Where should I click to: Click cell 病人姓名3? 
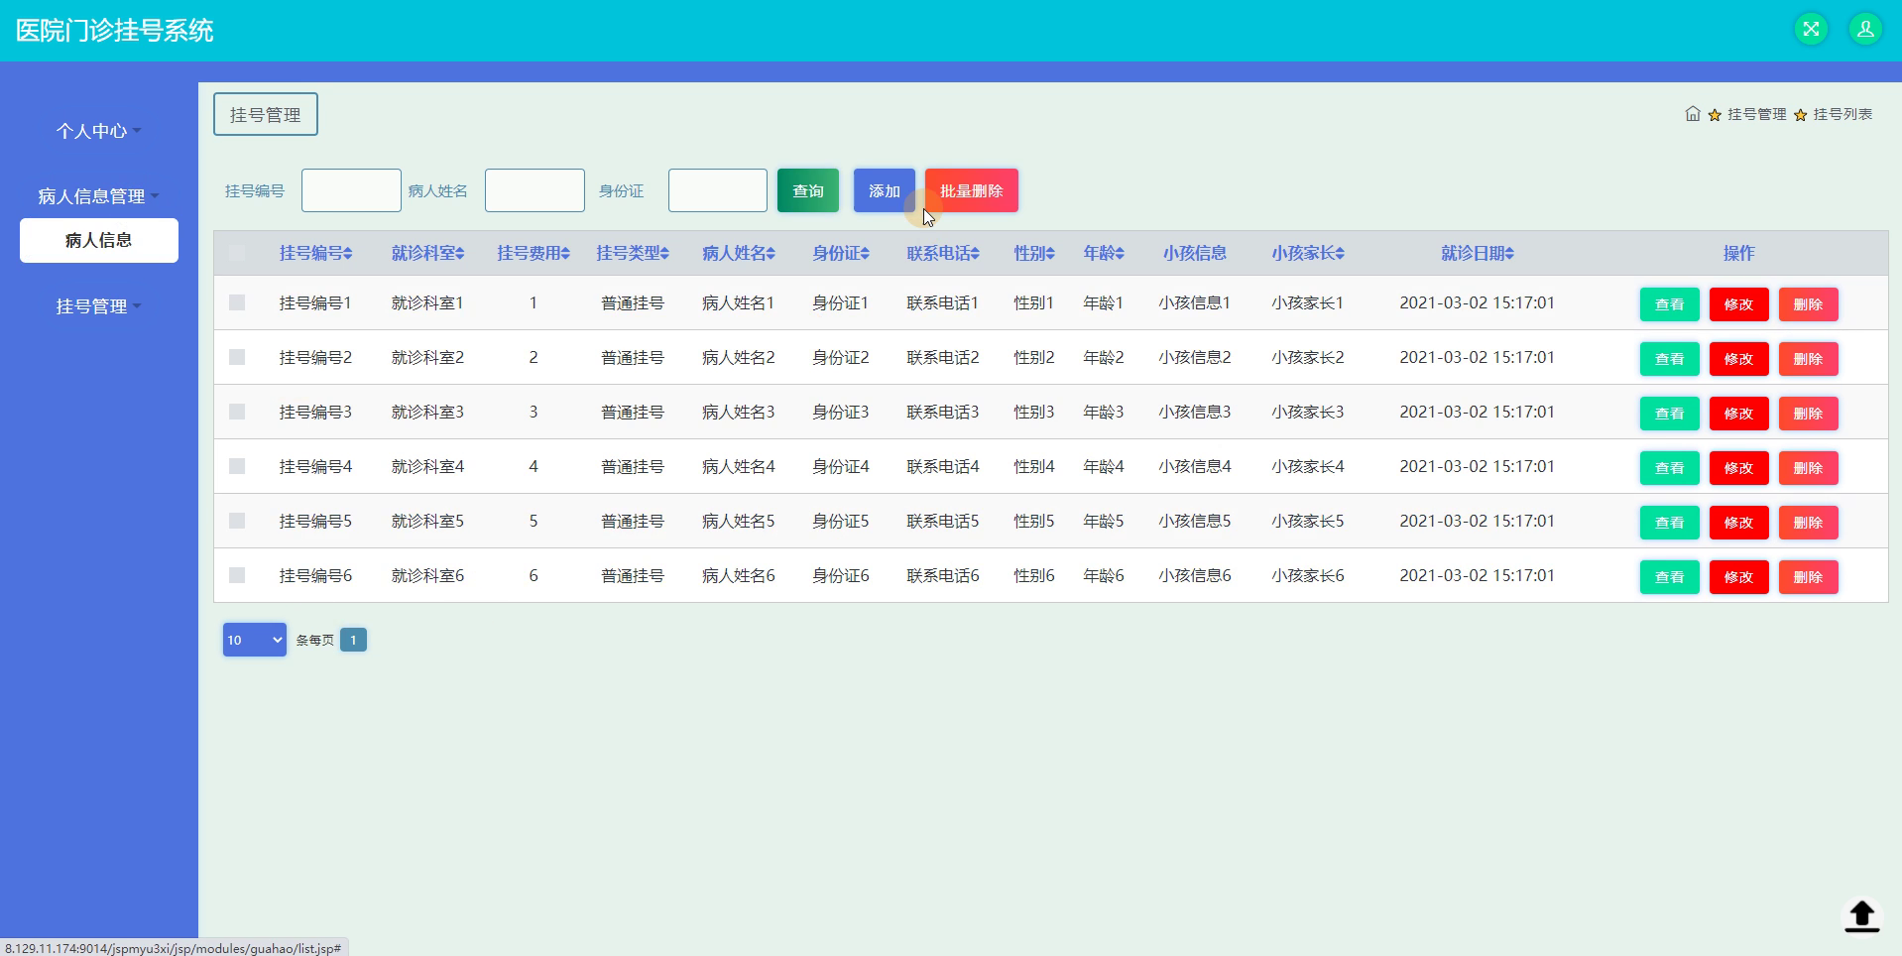coord(739,412)
